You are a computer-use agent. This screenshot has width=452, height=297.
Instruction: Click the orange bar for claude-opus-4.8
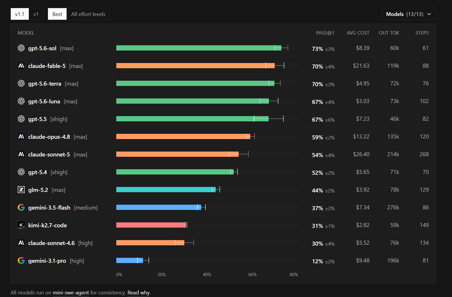pos(183,136)
